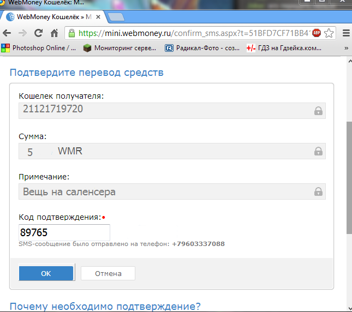352x312 pixels.
Task: Click the scrollbar down arrow
Action: click(349, 309)
